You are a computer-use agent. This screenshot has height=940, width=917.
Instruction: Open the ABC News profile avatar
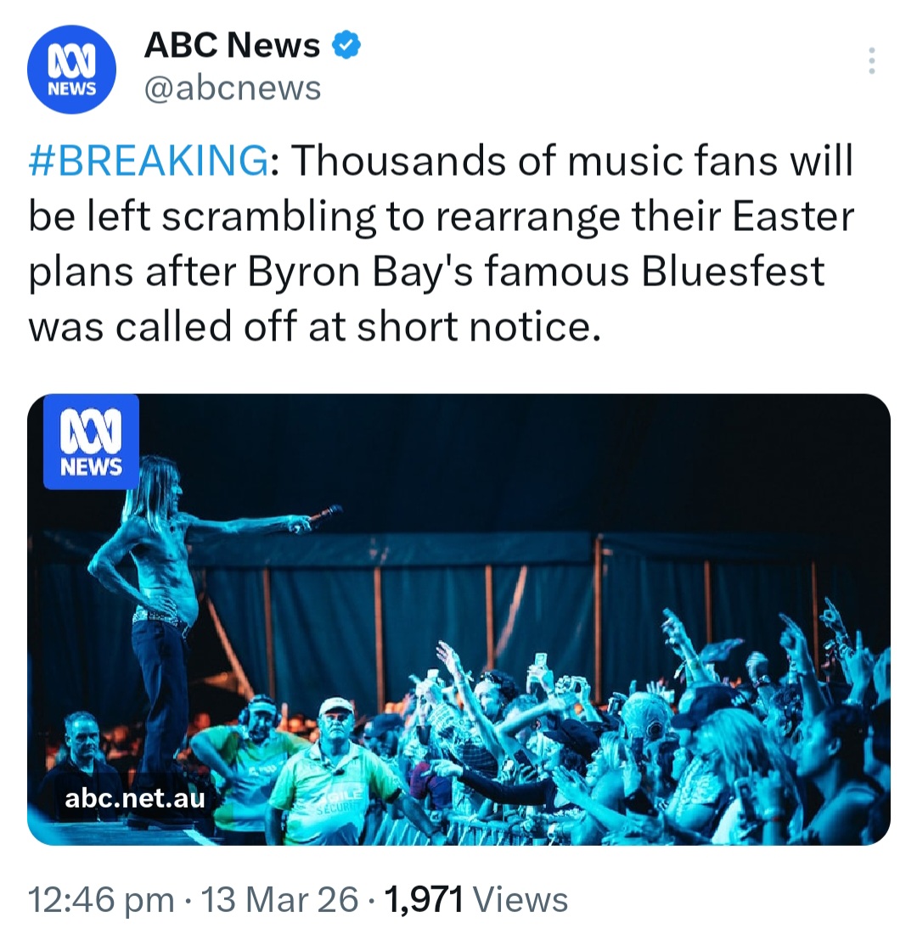click(x=71, y=70)
